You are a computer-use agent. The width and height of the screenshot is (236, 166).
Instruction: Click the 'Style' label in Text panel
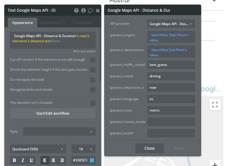point(14,131)
